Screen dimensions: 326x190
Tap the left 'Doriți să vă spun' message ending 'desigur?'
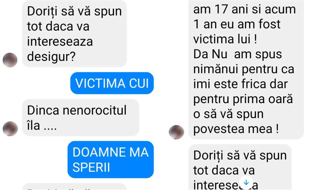point(74,34)
